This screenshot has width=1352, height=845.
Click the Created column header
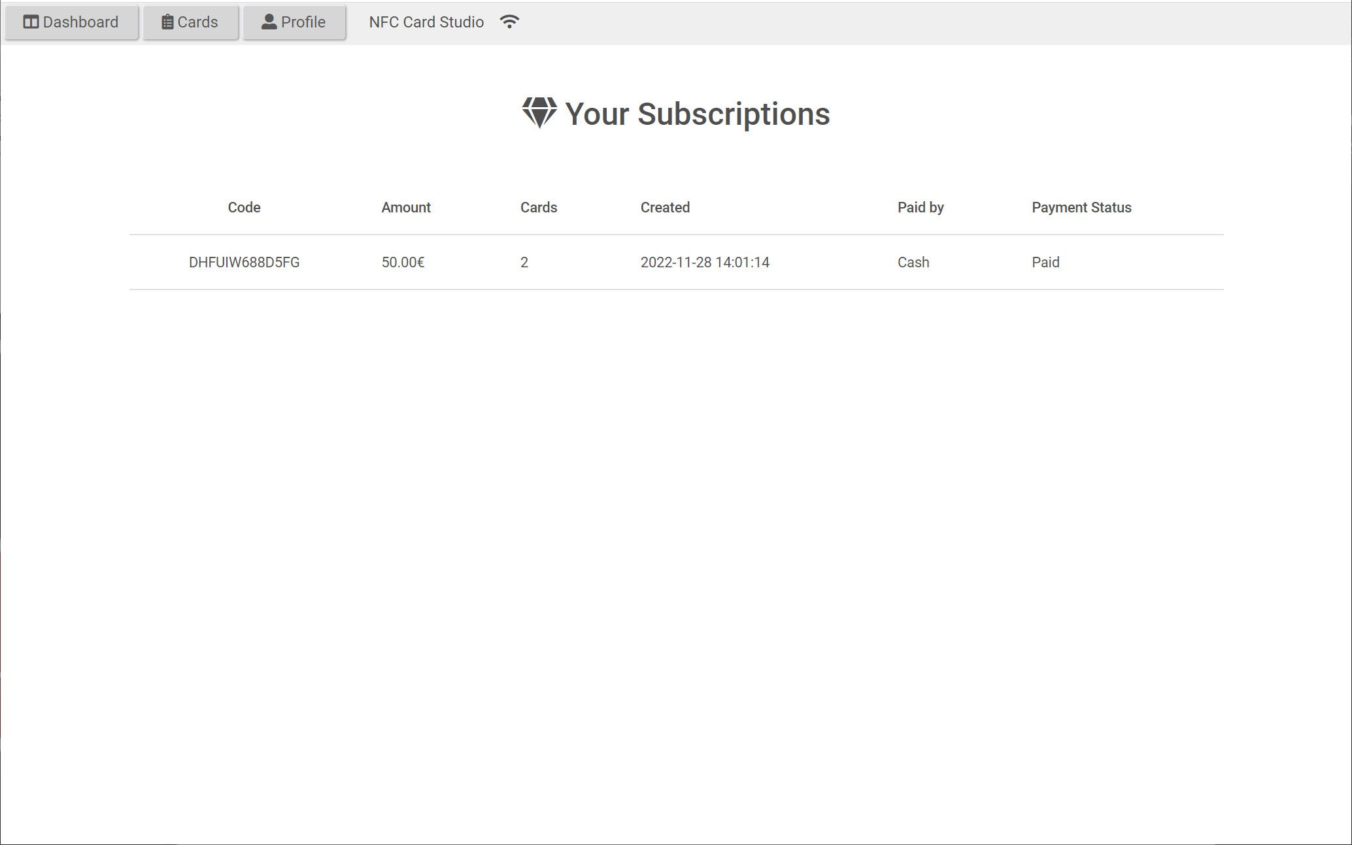pyautogui.click(x=665, y=207)
